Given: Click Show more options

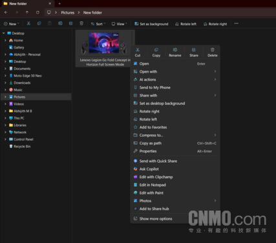Looking at the screenshot, I should point(175,218).
